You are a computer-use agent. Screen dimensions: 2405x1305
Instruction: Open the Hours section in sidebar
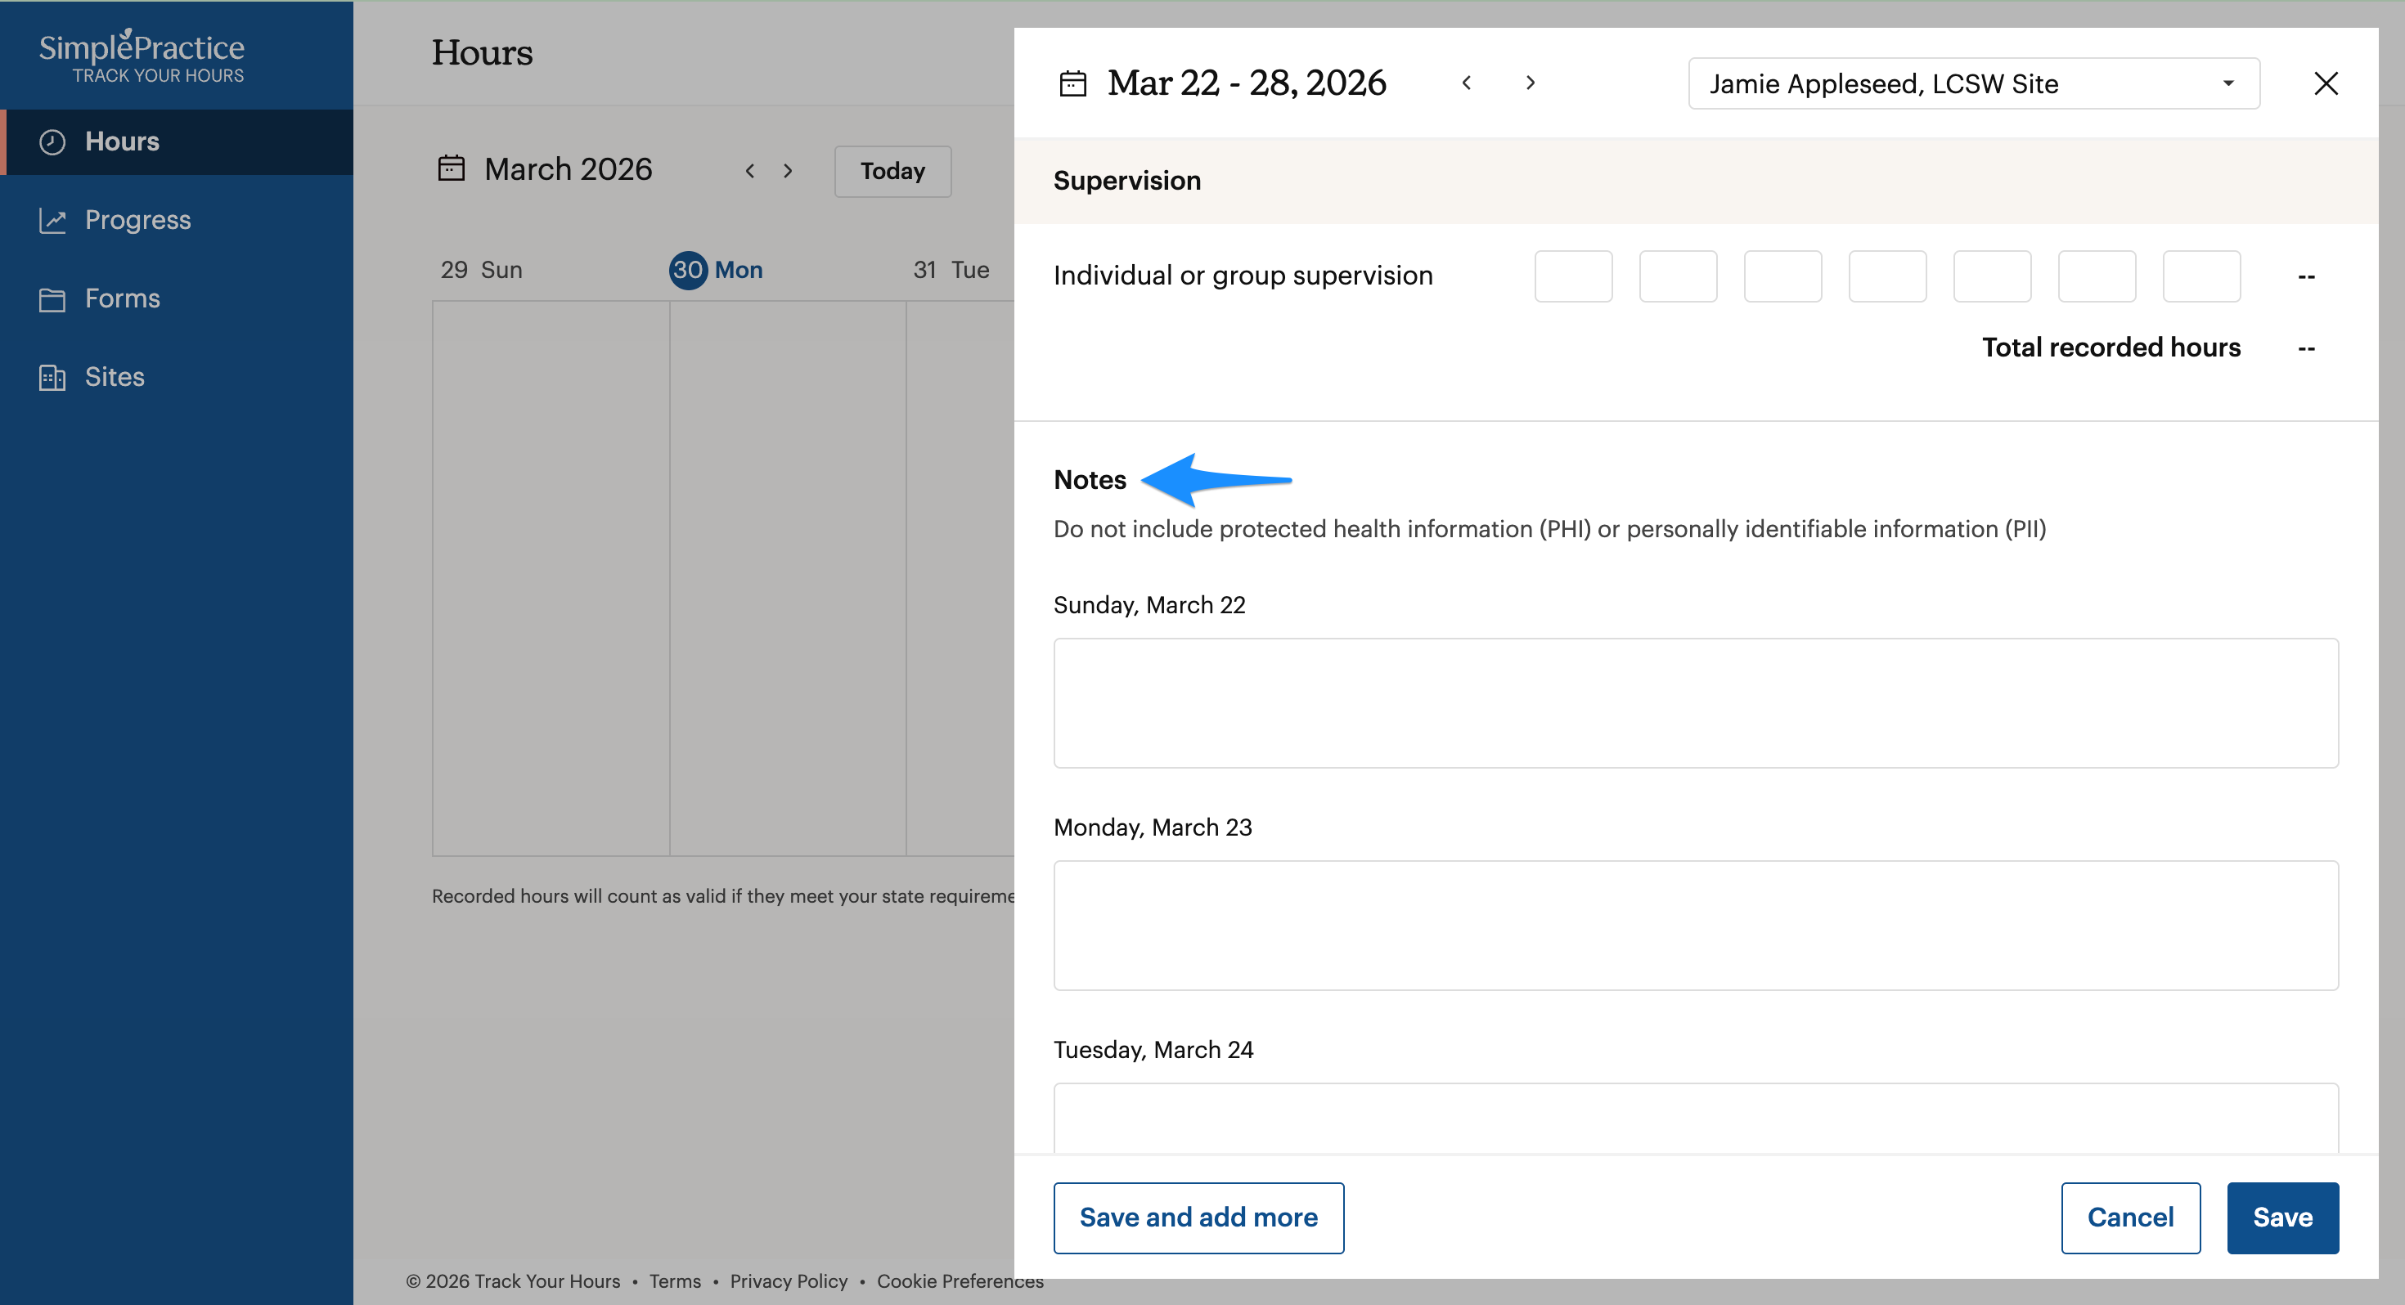pos(177,142)
